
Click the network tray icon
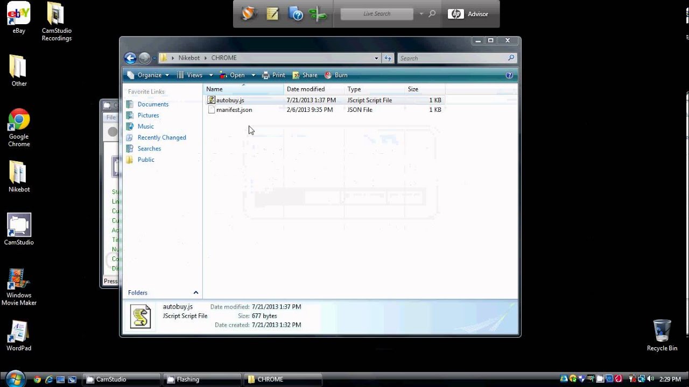click(x=641, y=379)
